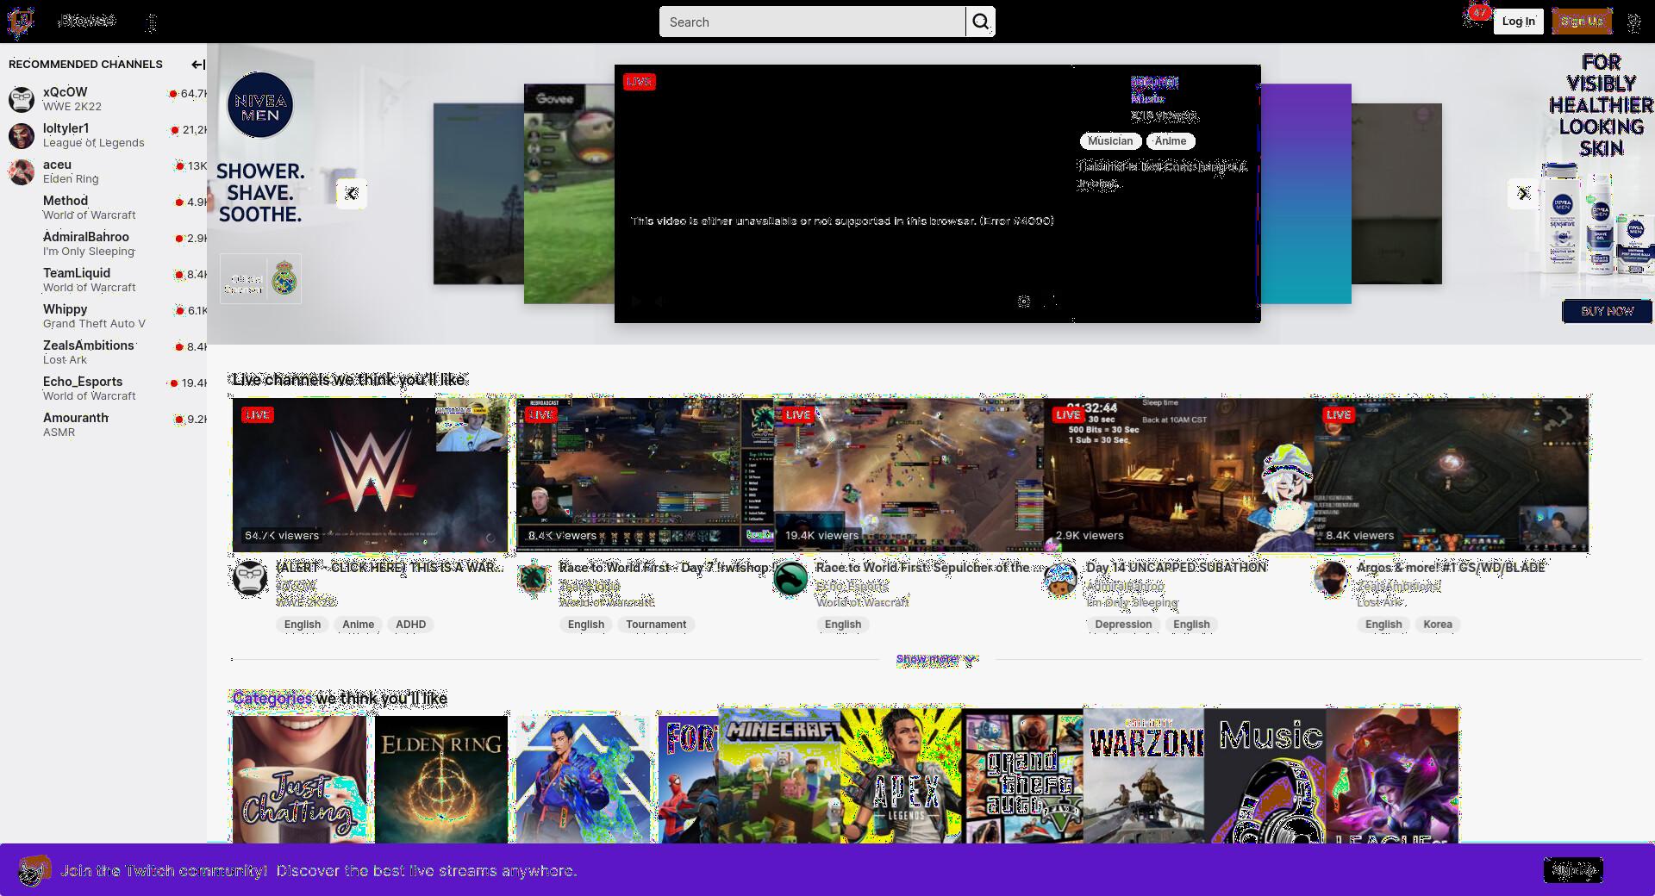Viewport: 1655px width, 896px height.
Task: Open Apex Legends category cover
Action: [x=902, y=775]
